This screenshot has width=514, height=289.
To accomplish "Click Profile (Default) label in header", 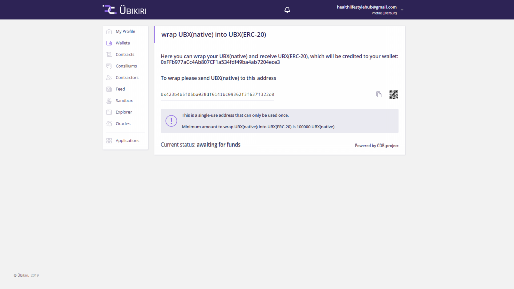I will coord(384,13).
